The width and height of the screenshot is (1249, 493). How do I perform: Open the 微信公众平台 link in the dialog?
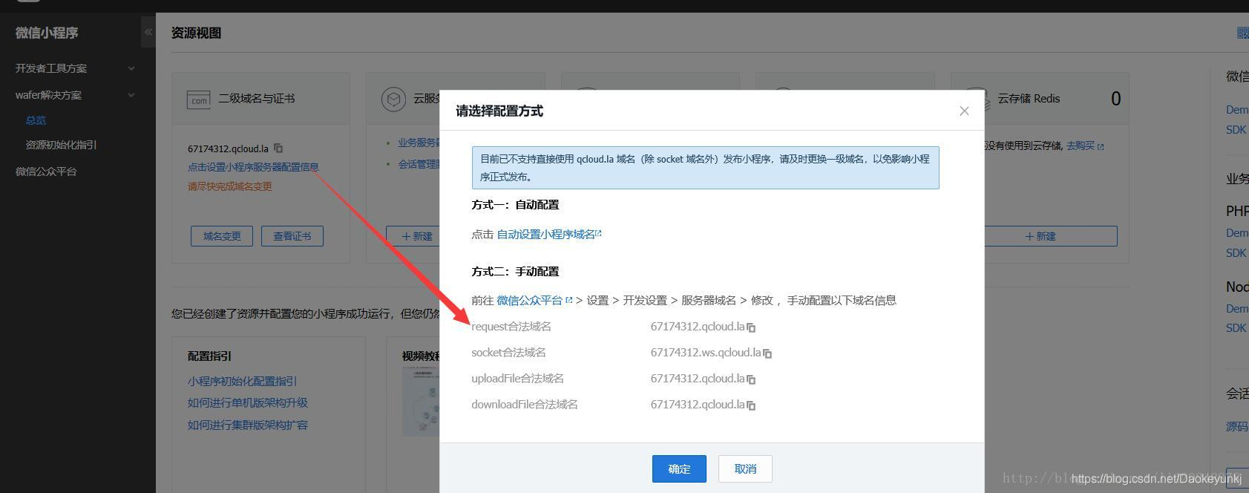pos(534,300)
